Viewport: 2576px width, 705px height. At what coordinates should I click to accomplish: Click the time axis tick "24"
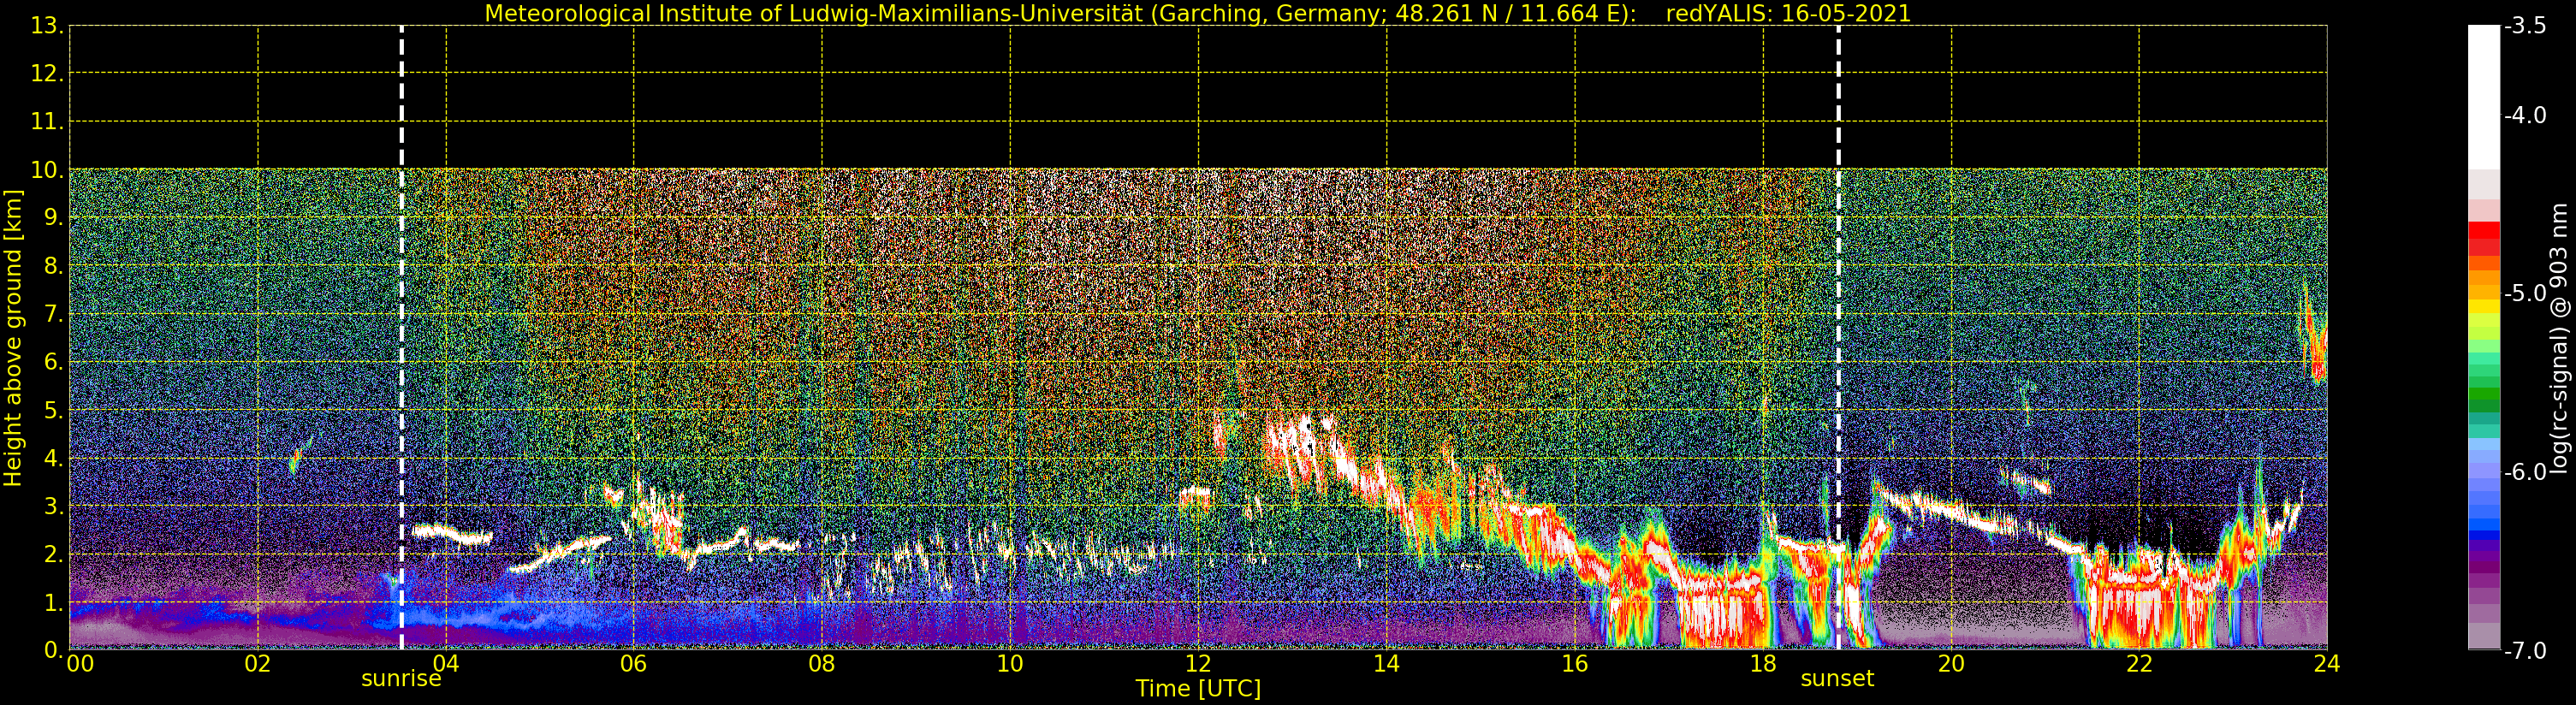pyautogui.click(x=2327, y=664)
